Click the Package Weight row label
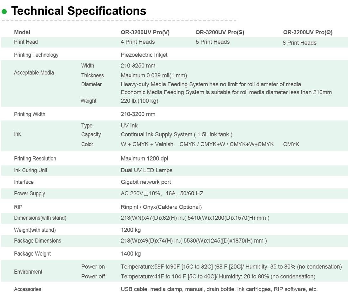The image size is (348, 293). (x=32, y=254)
